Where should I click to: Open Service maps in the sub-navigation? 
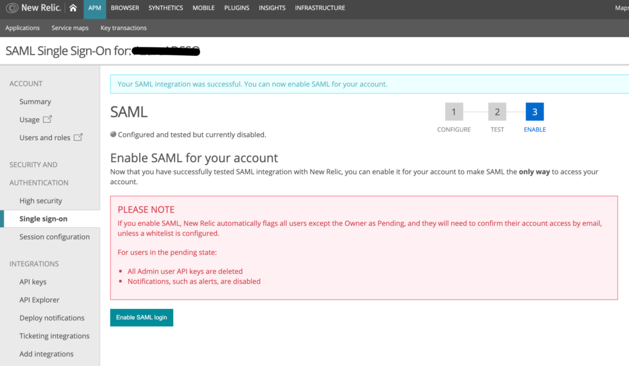(x=70, y=28)
